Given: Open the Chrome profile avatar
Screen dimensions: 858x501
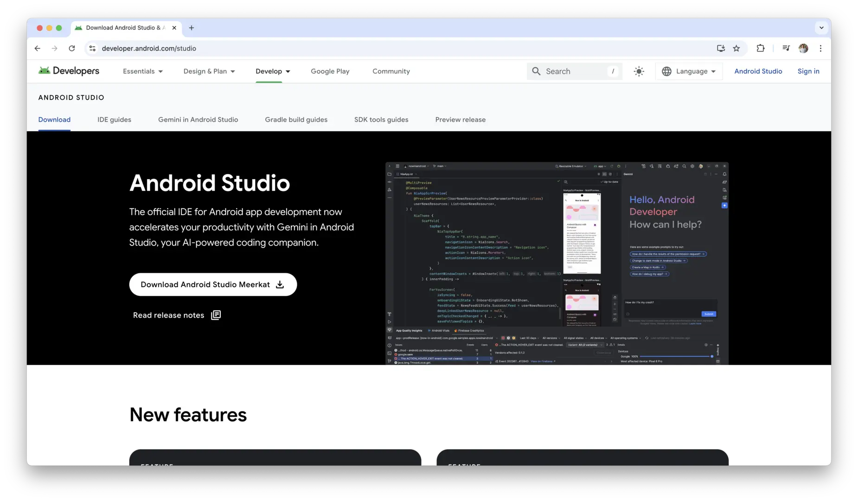Looking at the screenshot, I should coord(803,48).
